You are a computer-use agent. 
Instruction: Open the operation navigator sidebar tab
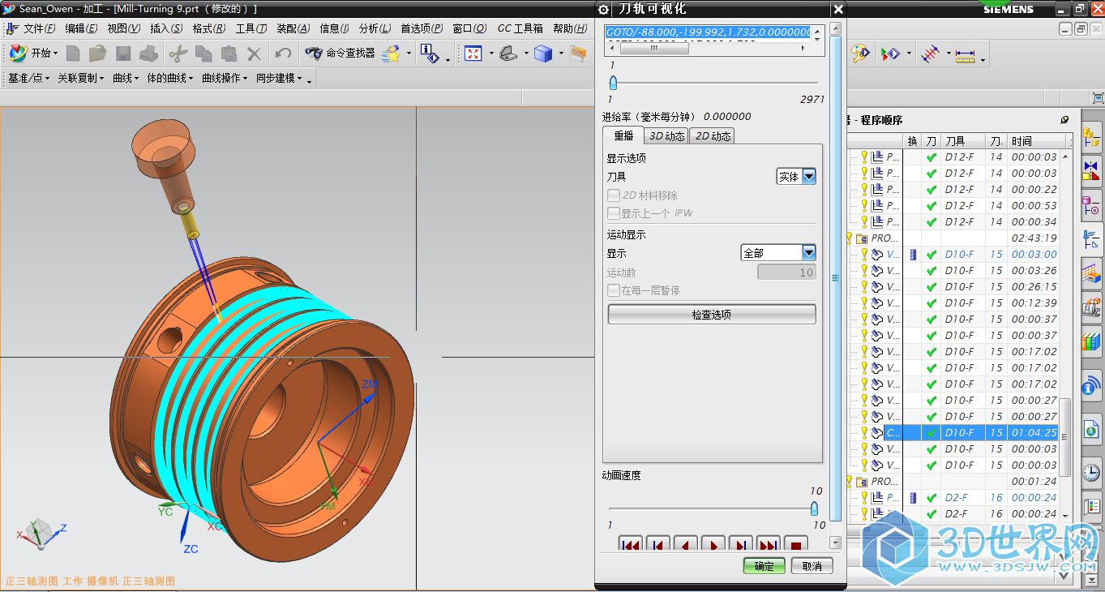(x=1091, y=238)
